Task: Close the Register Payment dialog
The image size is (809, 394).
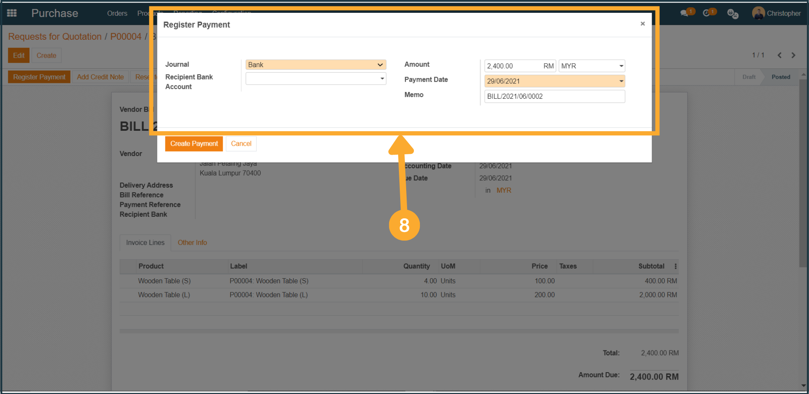Action: point(642,24)
